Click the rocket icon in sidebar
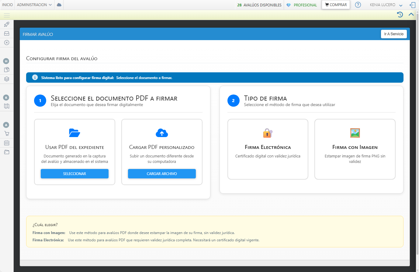The width and height of the screenshot is (419, 272). tap(7, 24)
